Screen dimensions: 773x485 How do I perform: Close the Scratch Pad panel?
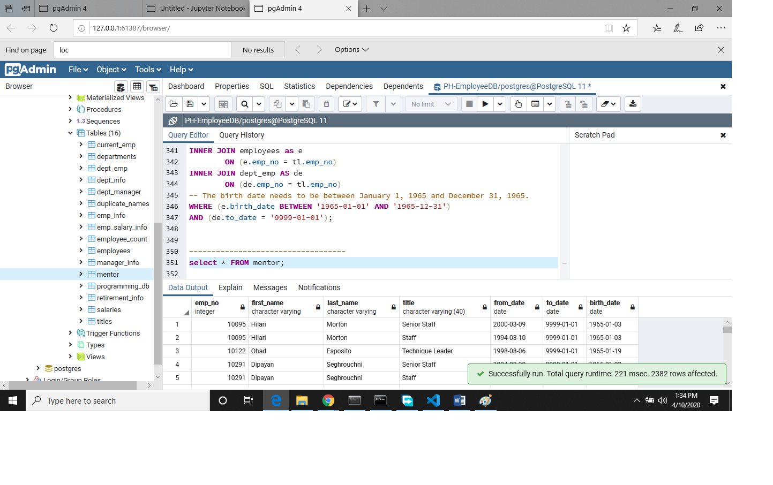(723, 135)
